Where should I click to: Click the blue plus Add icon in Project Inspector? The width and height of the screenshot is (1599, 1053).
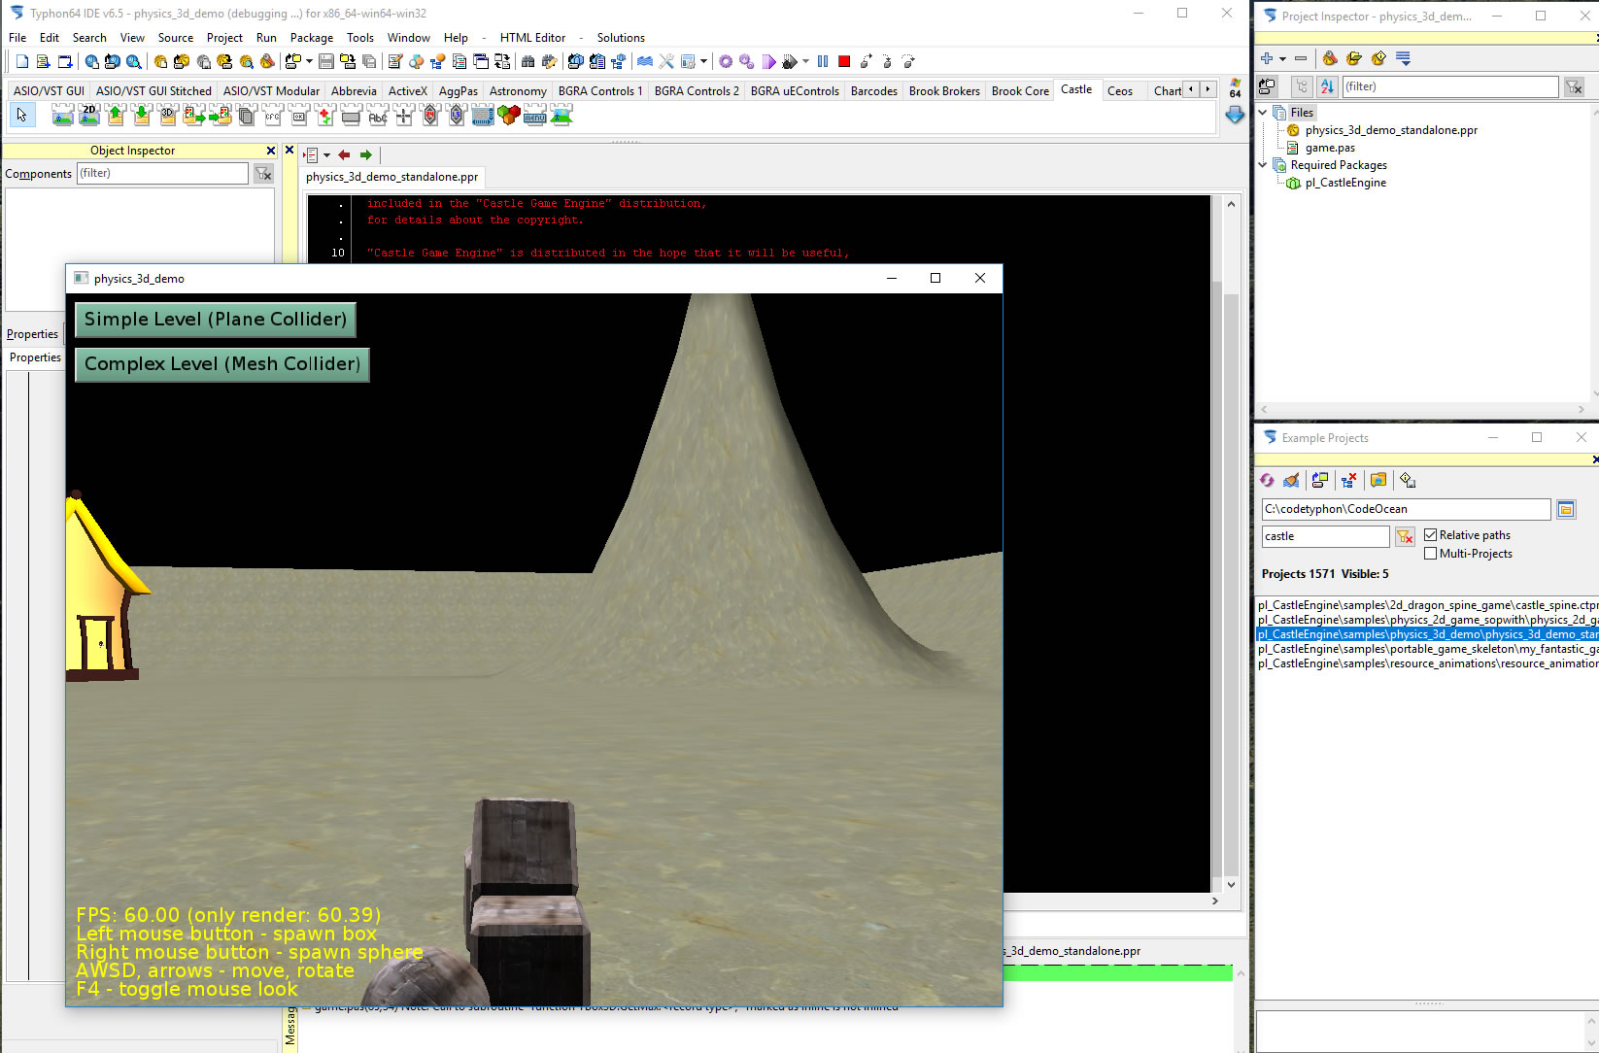1267,58
